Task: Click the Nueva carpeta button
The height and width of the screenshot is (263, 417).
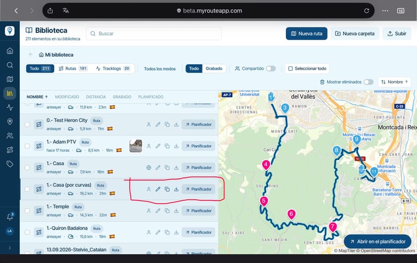Action: pyautogui.click(x=355, y=33)
